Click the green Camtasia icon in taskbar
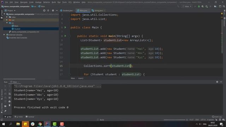The image size is (226, 127). click(x=55, y=124)
